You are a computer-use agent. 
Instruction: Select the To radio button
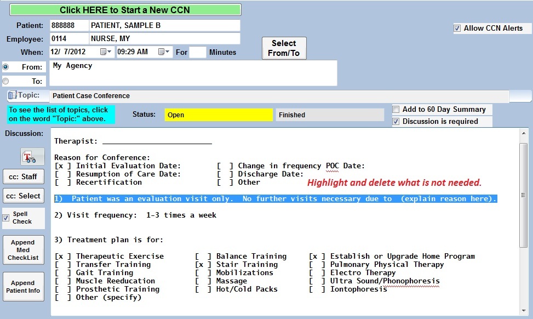(x=6, y=81)
